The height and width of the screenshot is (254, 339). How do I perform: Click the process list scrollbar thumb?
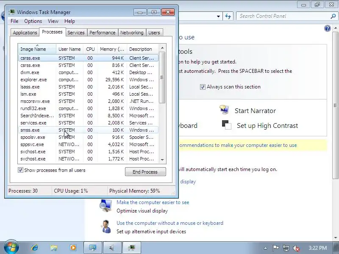162,77
